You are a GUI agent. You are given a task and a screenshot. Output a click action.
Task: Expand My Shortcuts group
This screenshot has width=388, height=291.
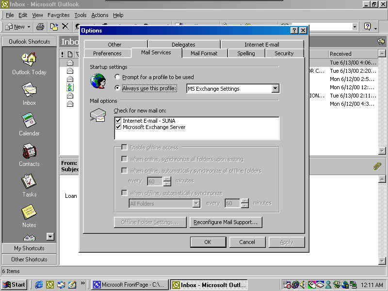(29, 248)
